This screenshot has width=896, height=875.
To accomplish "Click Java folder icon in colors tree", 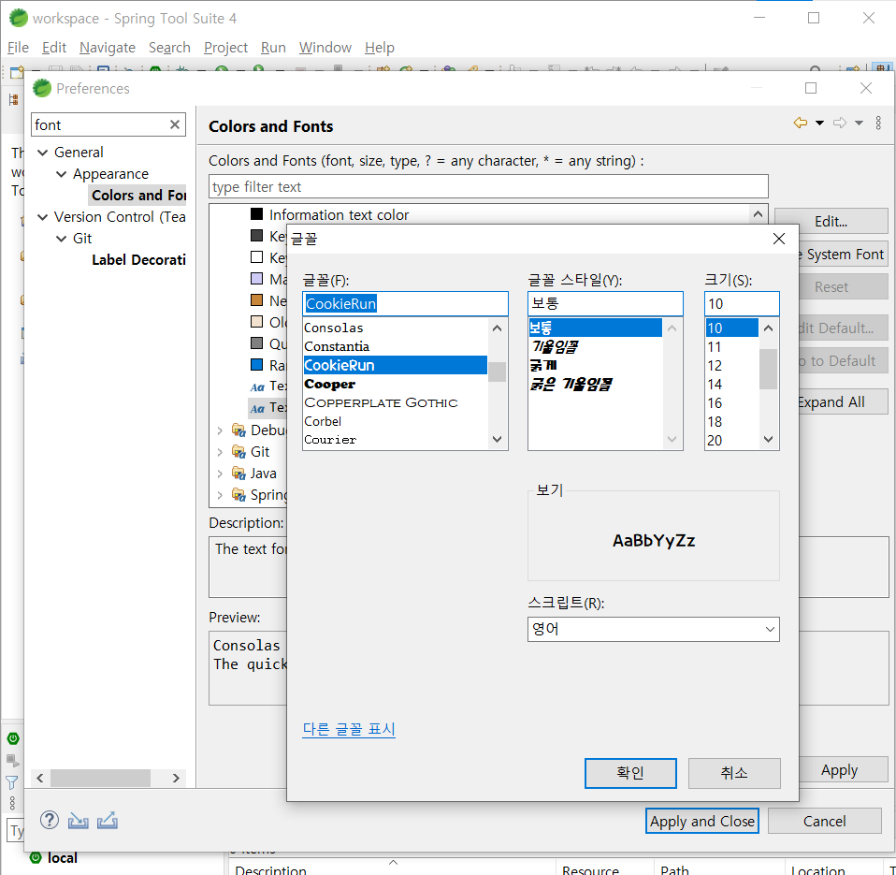I will tap(238, 474).
